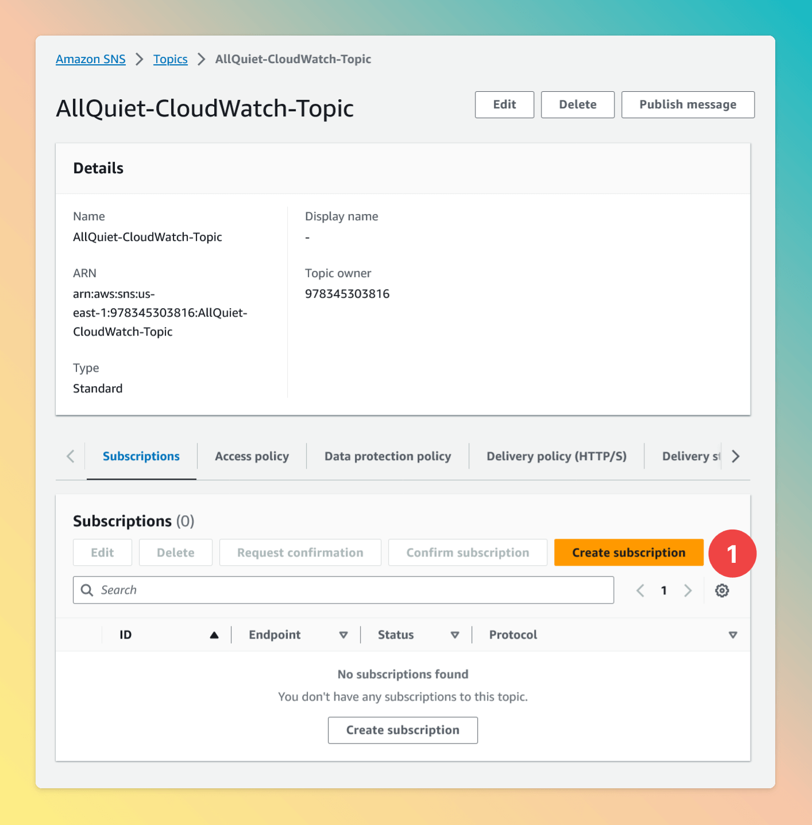Focus the subscriptions Search field

click(x=343, y=590)
